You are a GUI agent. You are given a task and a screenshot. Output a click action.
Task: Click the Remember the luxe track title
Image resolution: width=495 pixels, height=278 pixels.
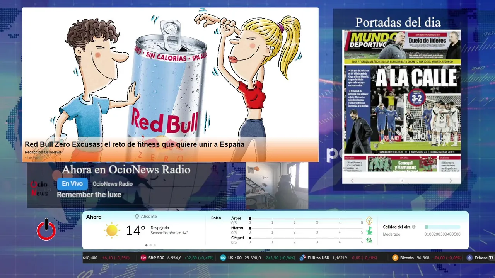[89, 195]
